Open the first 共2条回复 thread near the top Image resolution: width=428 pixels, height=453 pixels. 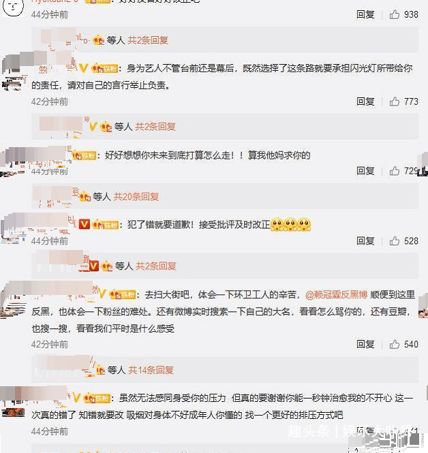click(x=148, y=40)
